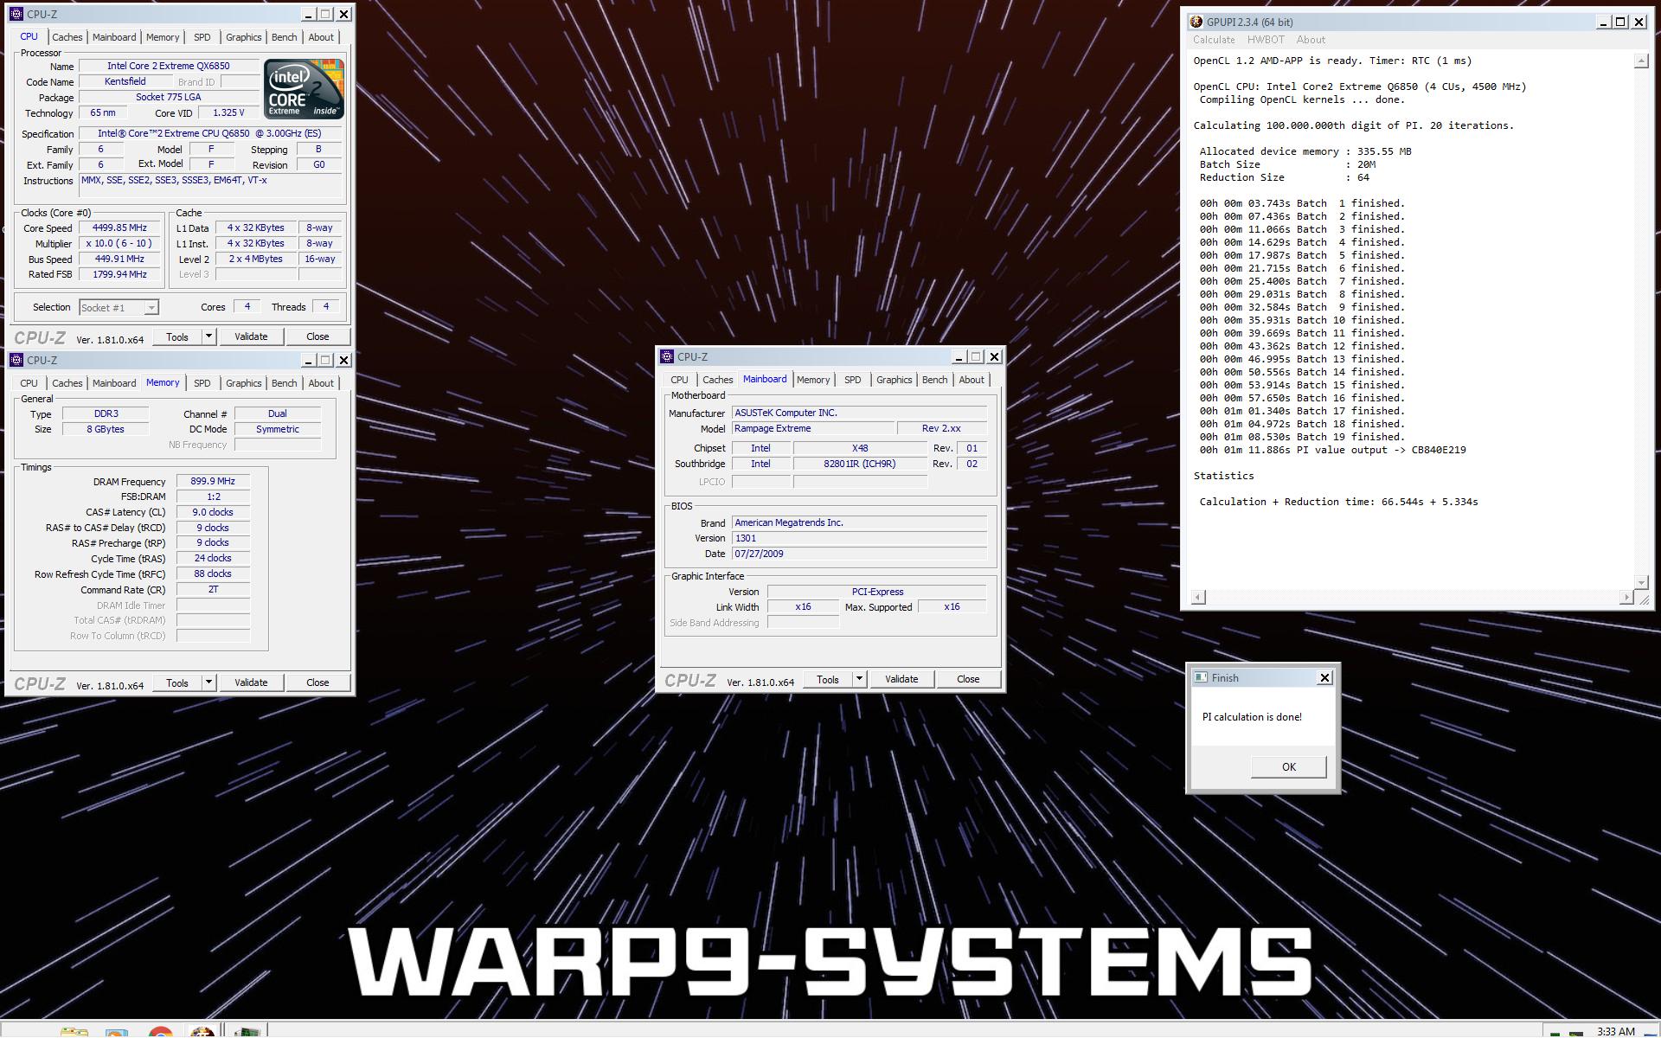This screenshot has height=1038, width=1661.
Task: Open the Socket #1 Selection dropdown
Action: pyautogui.click(x=119, y=307)
